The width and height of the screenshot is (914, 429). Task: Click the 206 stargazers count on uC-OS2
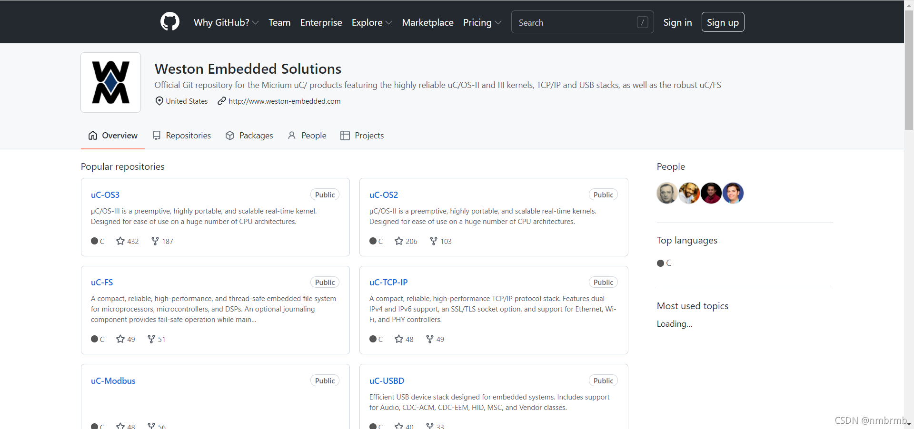(411, 242)
